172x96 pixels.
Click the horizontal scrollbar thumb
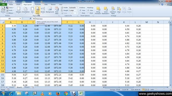(x=119, y=87)
